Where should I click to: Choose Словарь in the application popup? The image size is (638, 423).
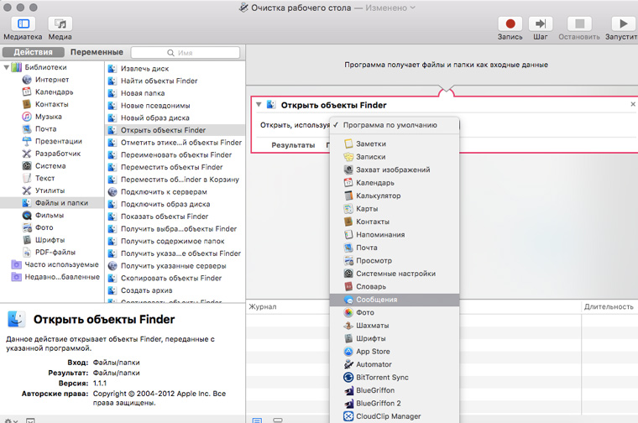pos(395,287)
